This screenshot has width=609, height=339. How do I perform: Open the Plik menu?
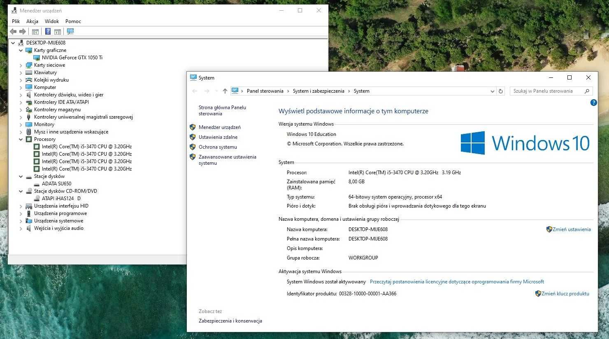pos(16,21)
